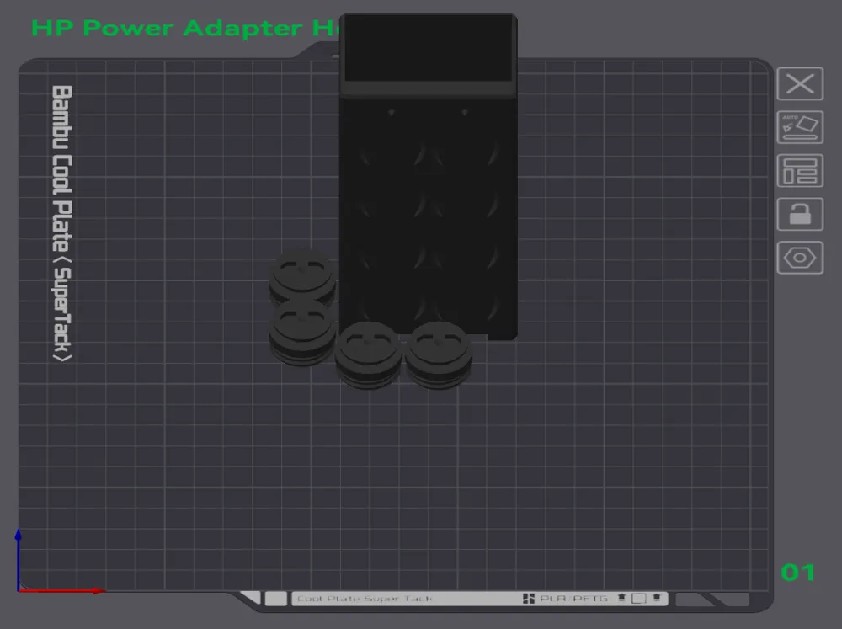Toggle the plate lock icon
This screenshot has width=842, height=629.
[800, 215]
